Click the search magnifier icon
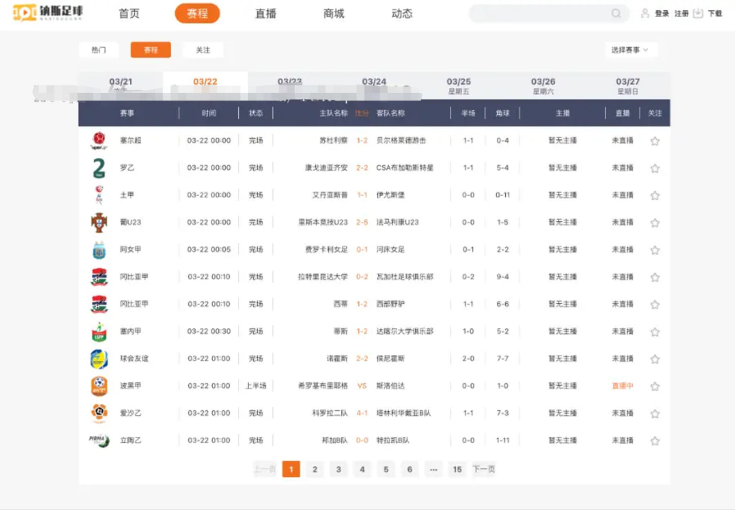 616,14
